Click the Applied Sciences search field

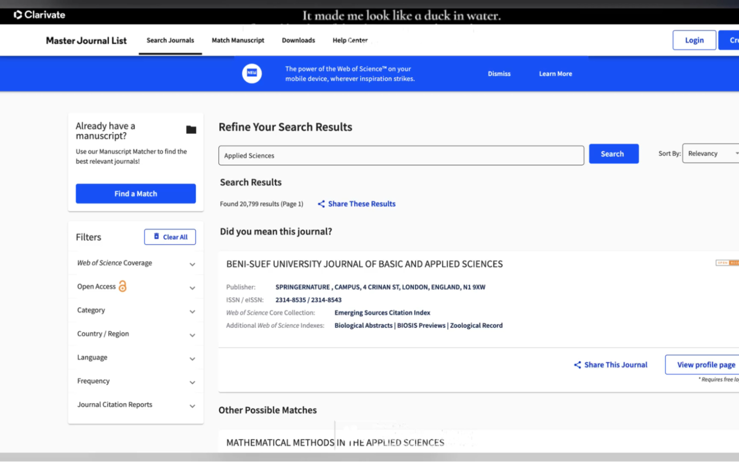(401, 155)
